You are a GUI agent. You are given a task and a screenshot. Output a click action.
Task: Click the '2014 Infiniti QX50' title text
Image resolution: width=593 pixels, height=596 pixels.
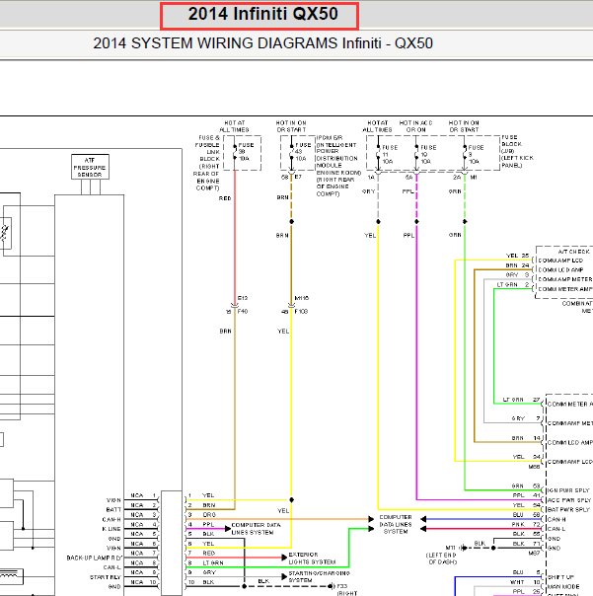(263, 14)
